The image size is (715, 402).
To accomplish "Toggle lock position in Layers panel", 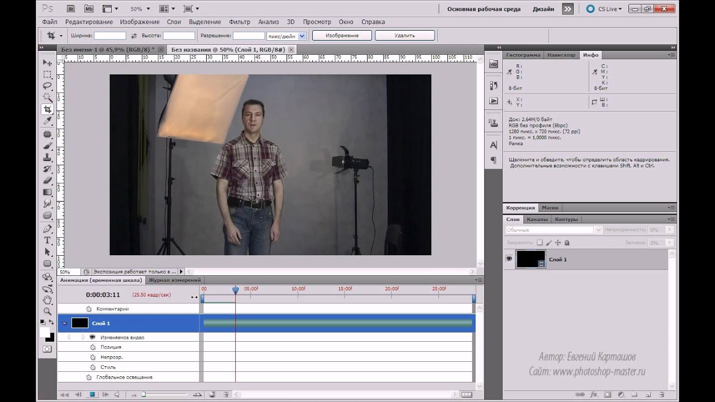I will coord(557,243).
